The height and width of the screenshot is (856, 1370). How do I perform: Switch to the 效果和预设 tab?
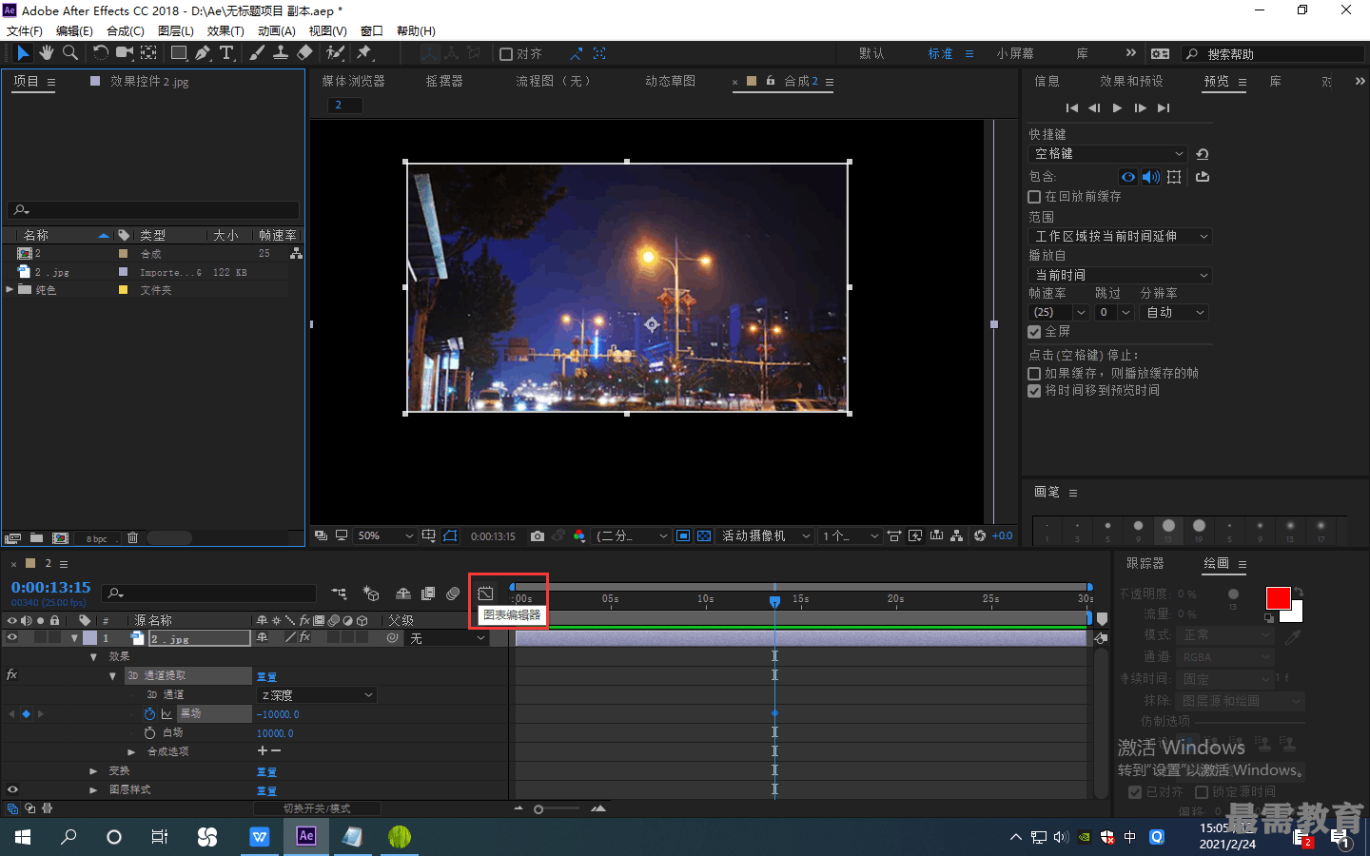[1131, 82]
